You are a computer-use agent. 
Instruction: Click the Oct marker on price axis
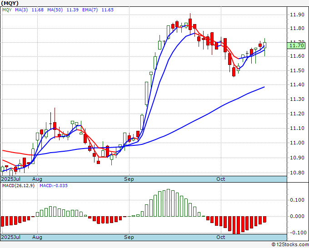[221, 179]
